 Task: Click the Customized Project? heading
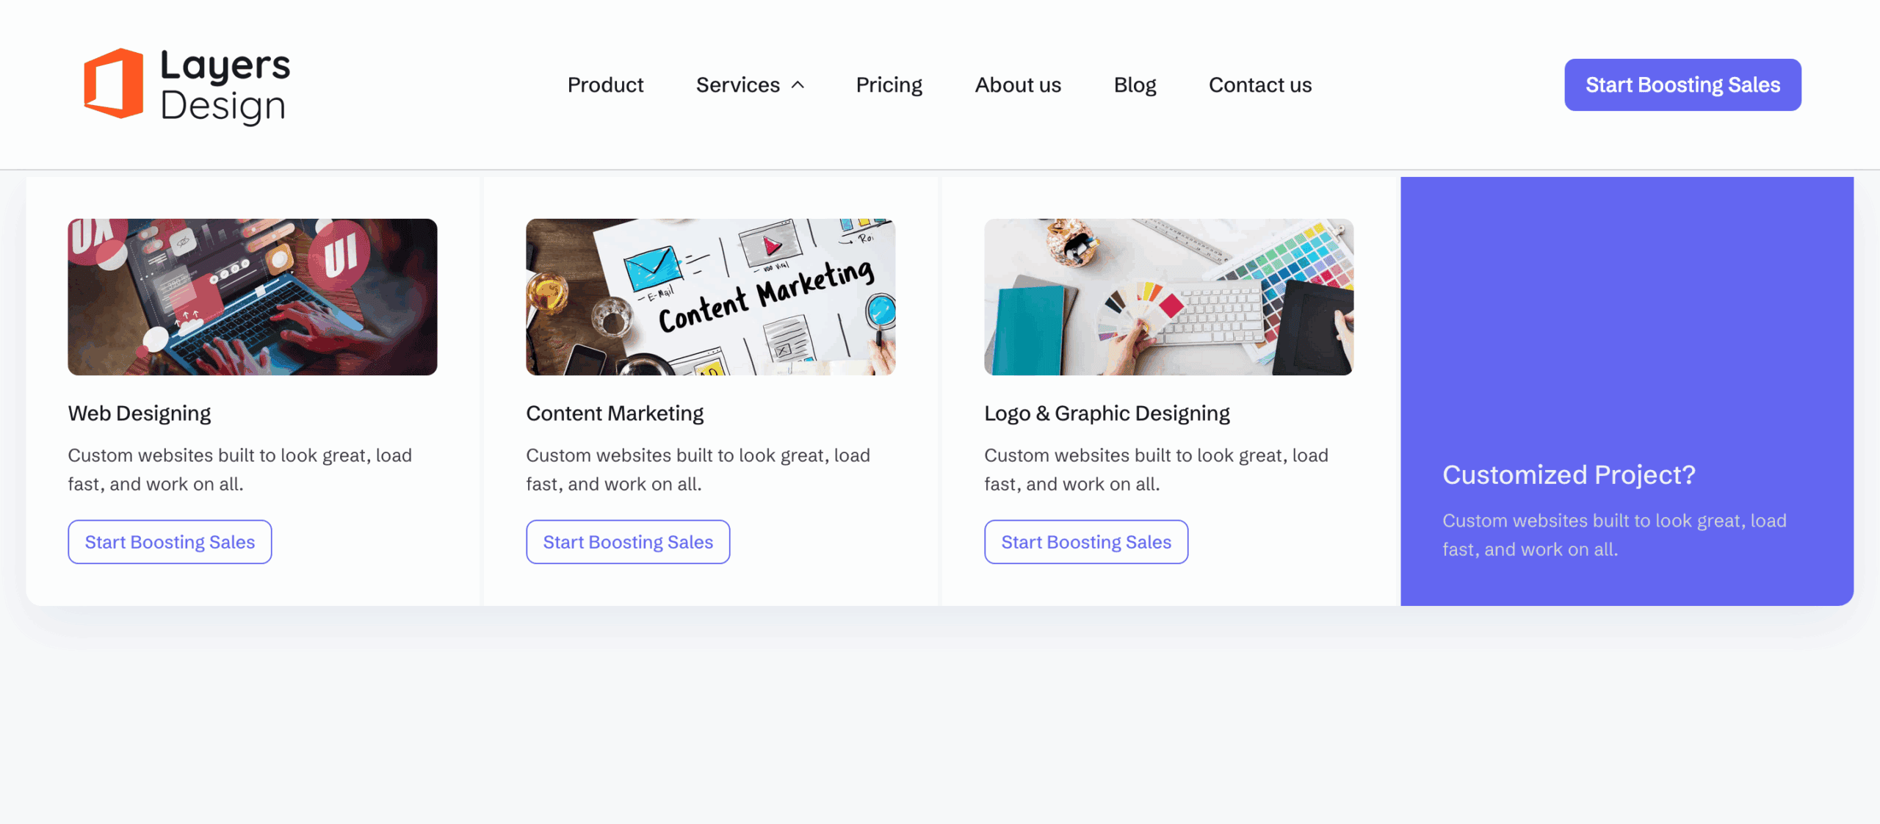(x=1569, y=475)
